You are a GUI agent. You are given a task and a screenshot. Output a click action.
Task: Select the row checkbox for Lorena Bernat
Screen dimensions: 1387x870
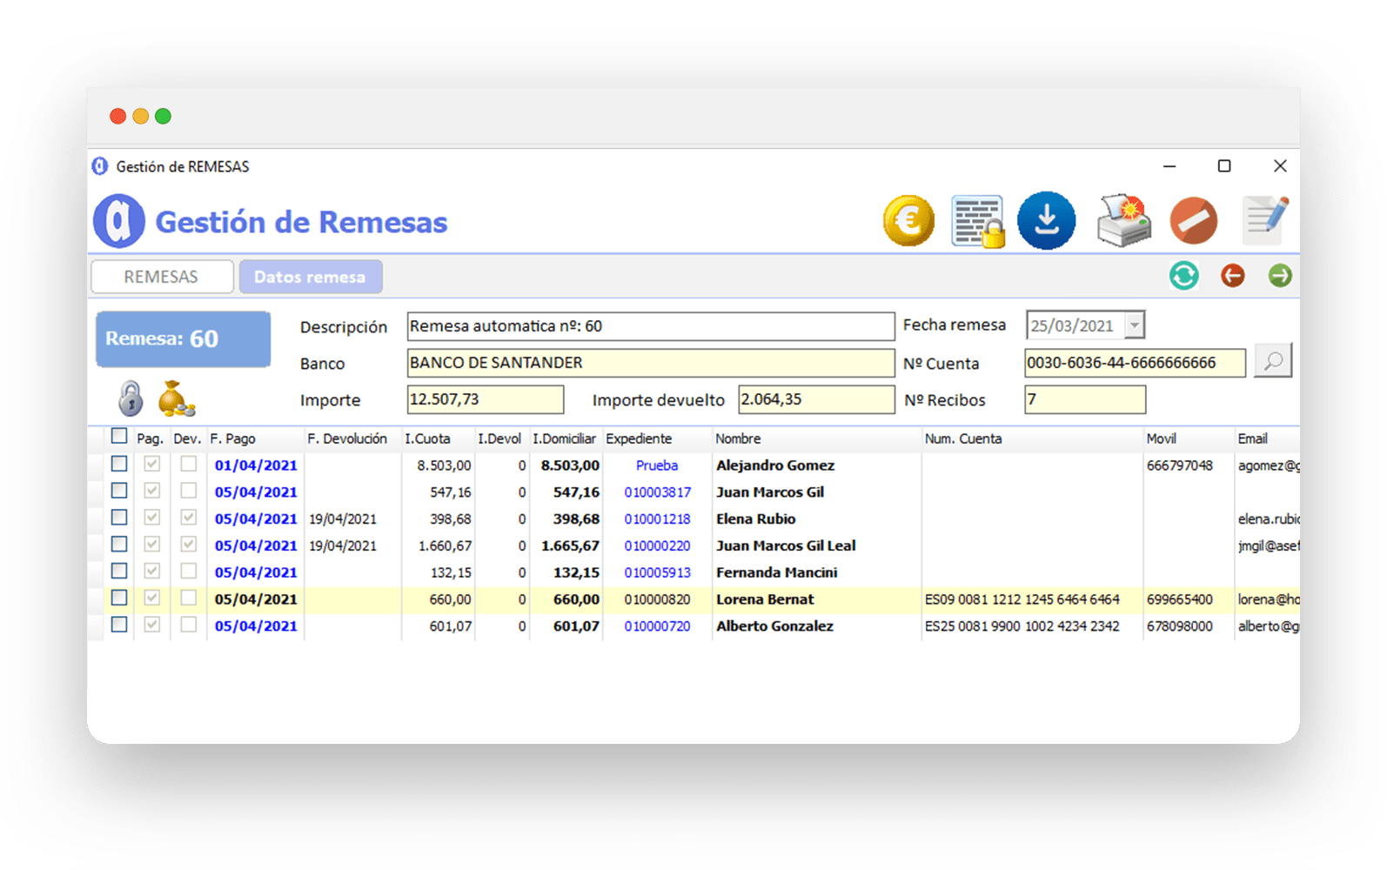pos(119,598)
